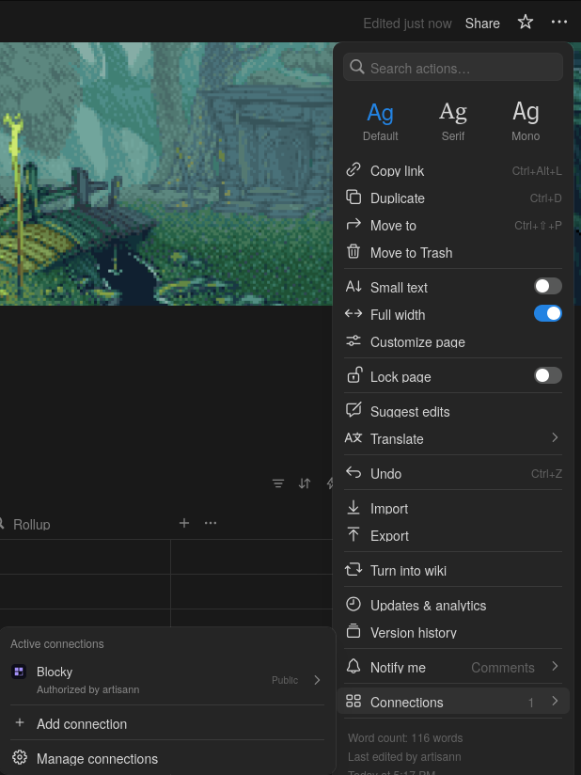Select Move to Trash
581x775 pixels.
pyautogui.click(x=453, y=252)
